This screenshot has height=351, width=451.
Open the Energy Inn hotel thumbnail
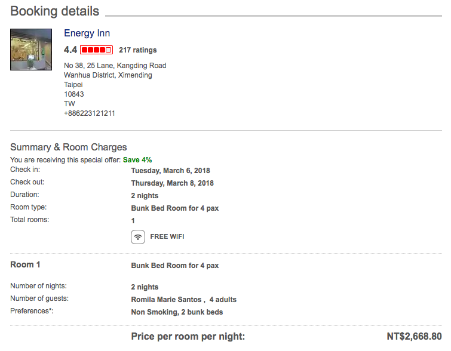click(x=27, y=49)
